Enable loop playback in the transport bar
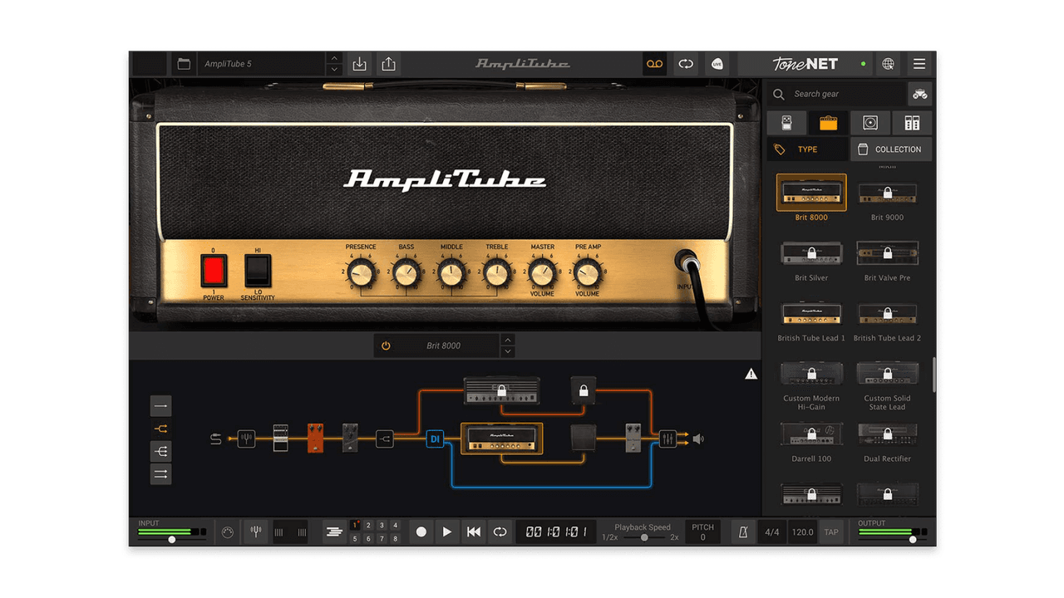 (500, 532)
